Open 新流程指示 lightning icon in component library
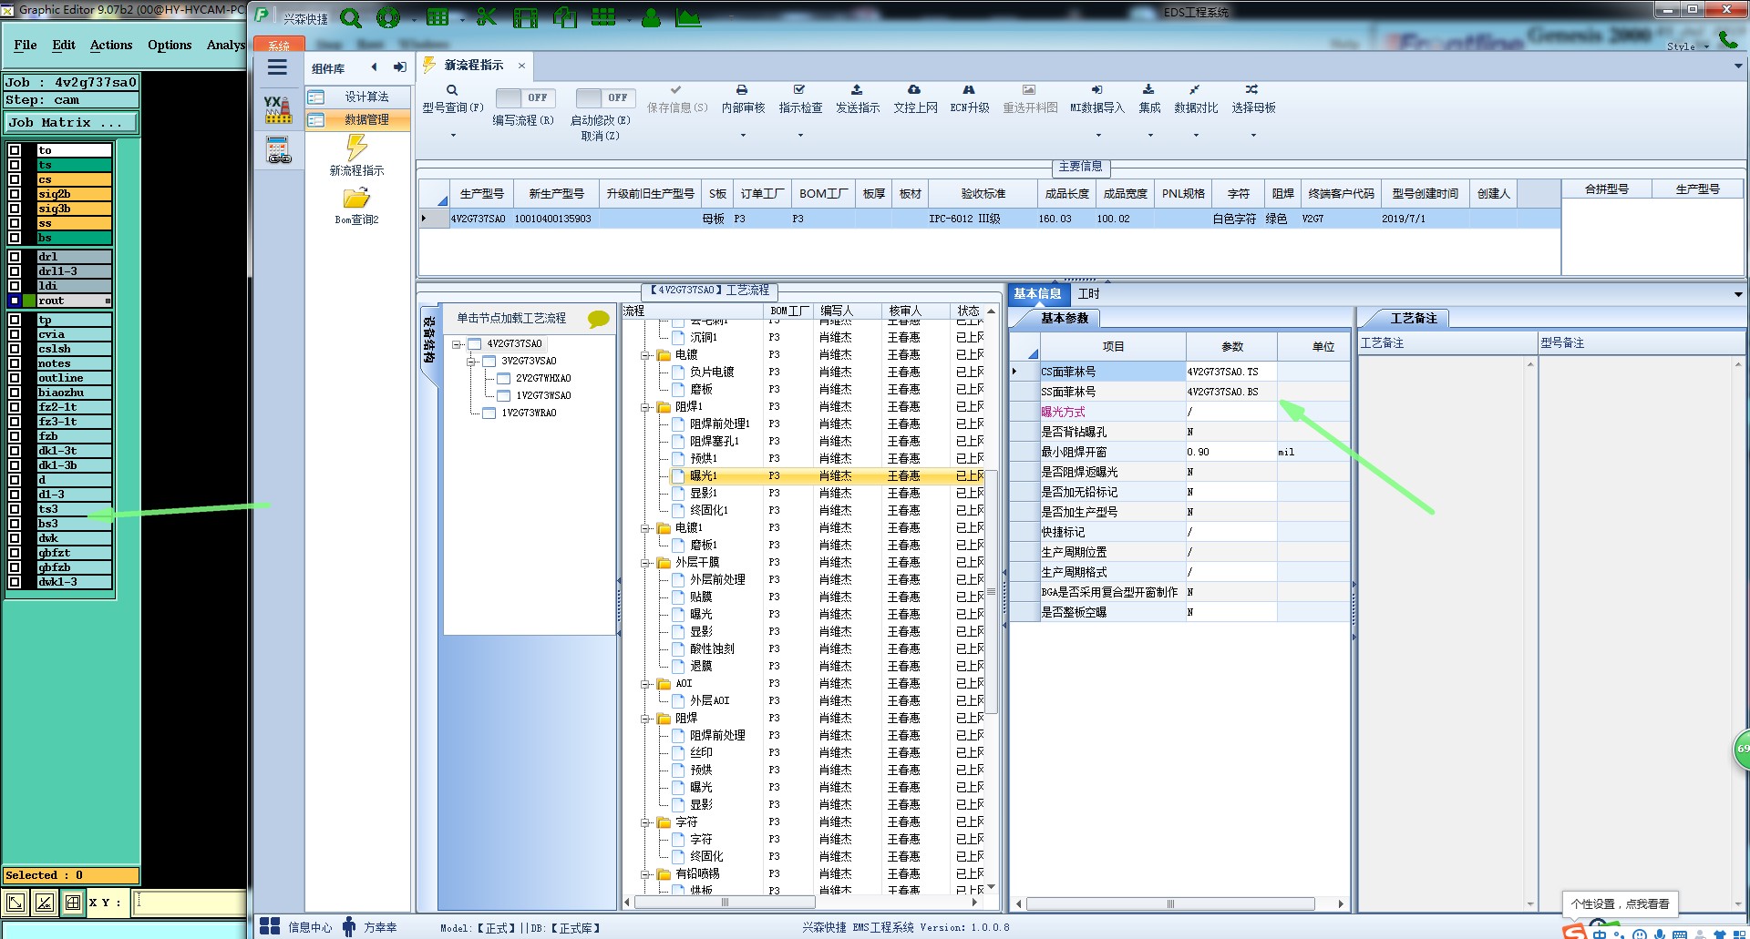The height and width of the screenshot is (939, 1750). pos(356,148)
